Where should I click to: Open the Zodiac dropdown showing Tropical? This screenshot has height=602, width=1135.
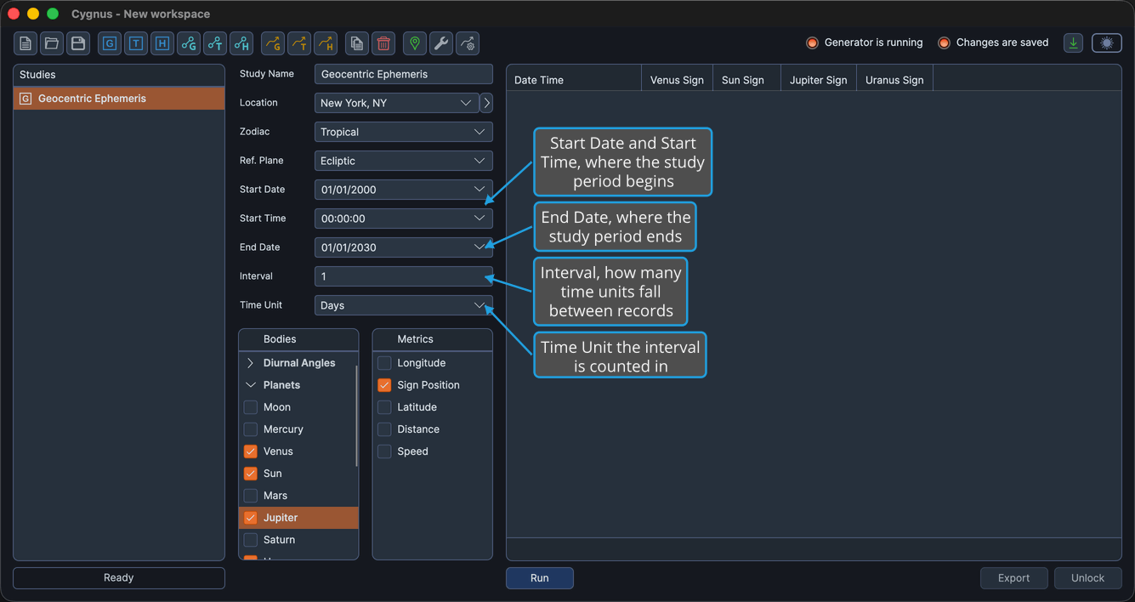[403, 132]
